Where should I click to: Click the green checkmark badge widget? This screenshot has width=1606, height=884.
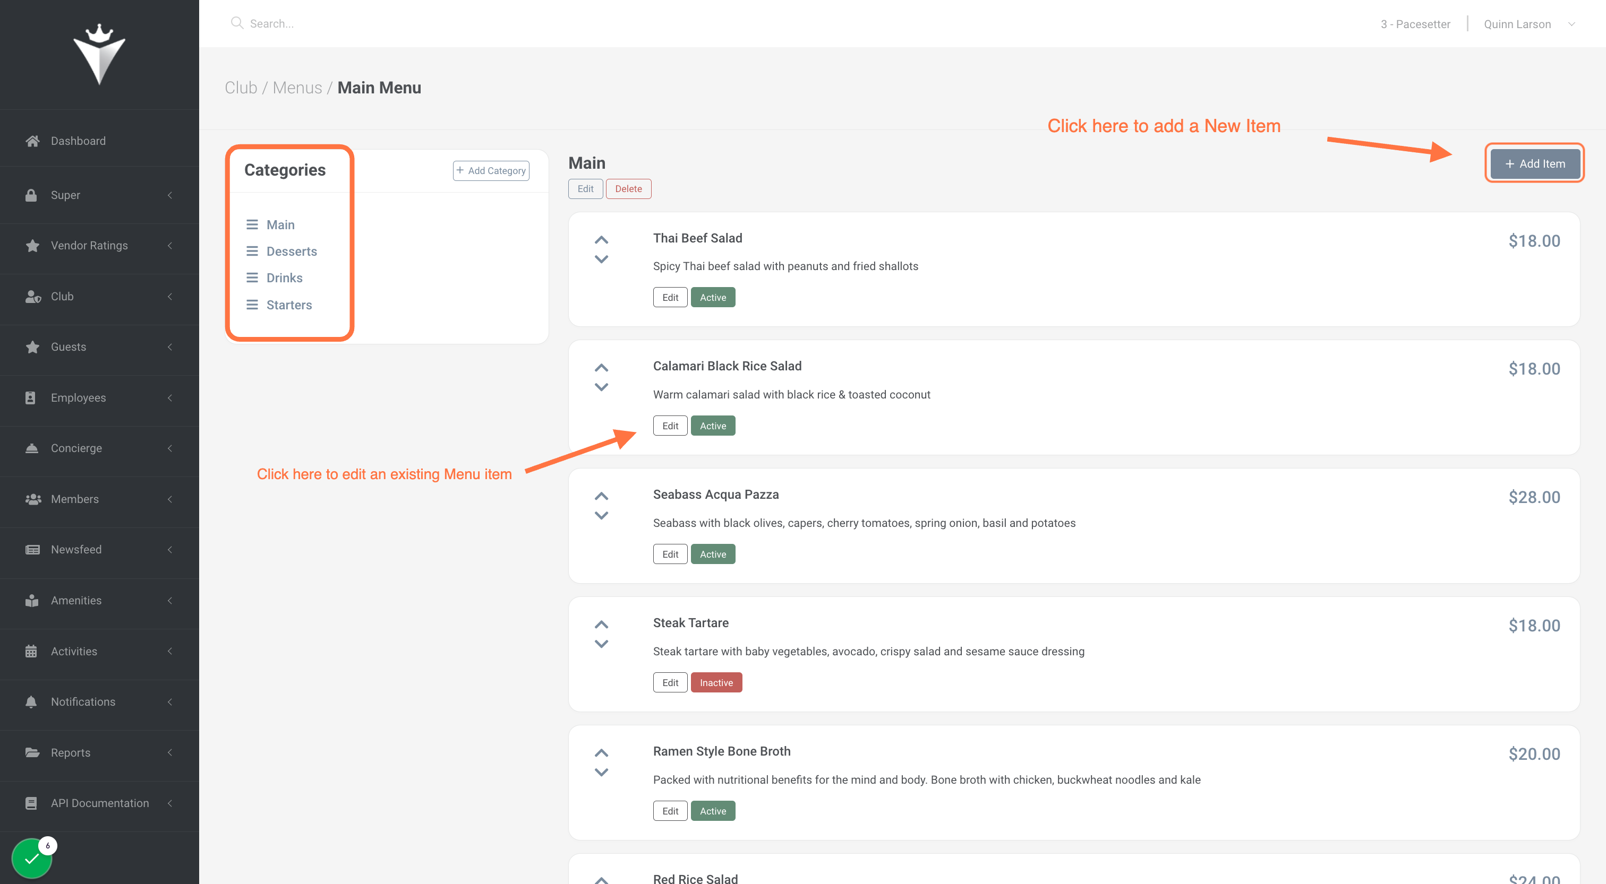[x=32, y=859]
